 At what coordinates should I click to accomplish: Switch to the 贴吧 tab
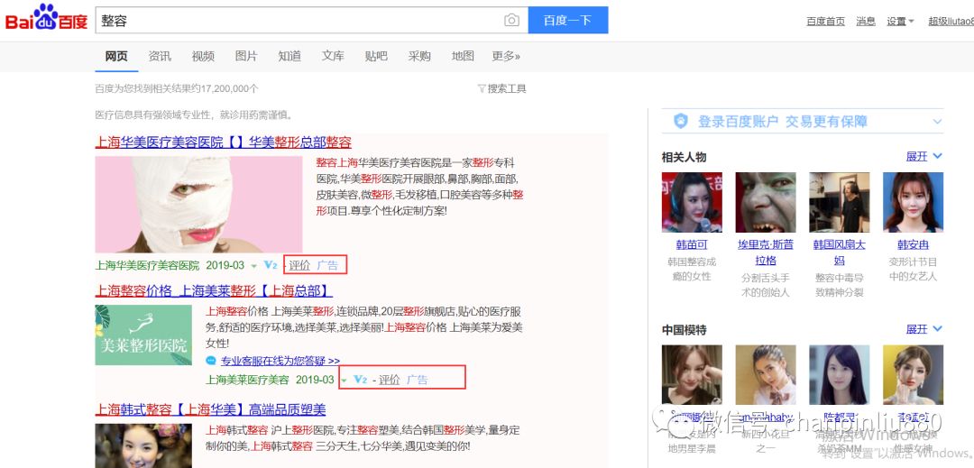[376, 57]
